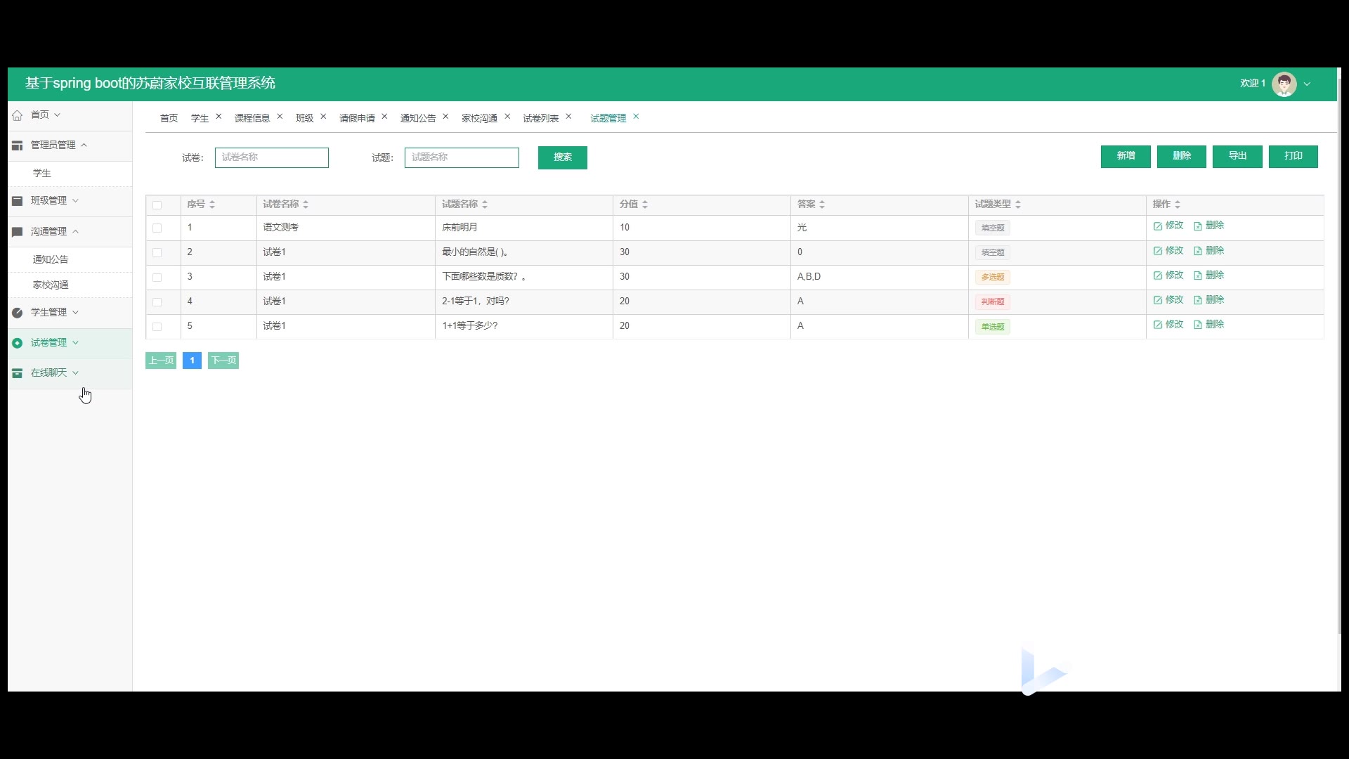The image size is (1349, 759).
Task: Click edit icon for 2-1等于1 row
Action: 1158,300
